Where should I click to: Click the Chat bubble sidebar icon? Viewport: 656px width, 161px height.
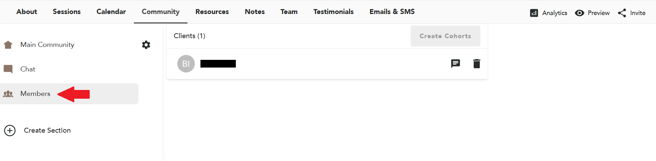point(8,69)
